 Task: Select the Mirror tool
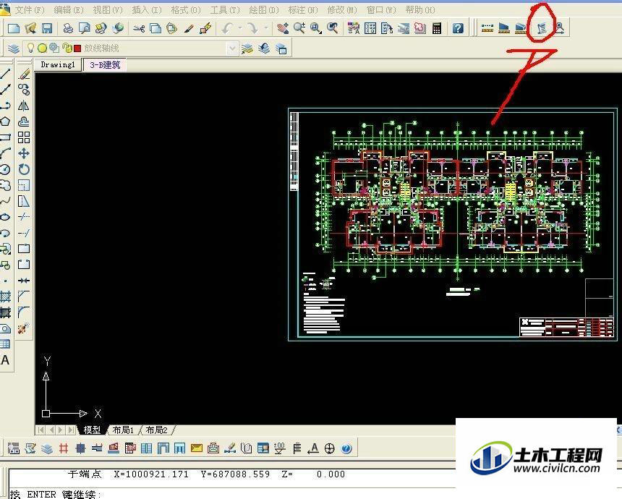[x=24, y=106]
